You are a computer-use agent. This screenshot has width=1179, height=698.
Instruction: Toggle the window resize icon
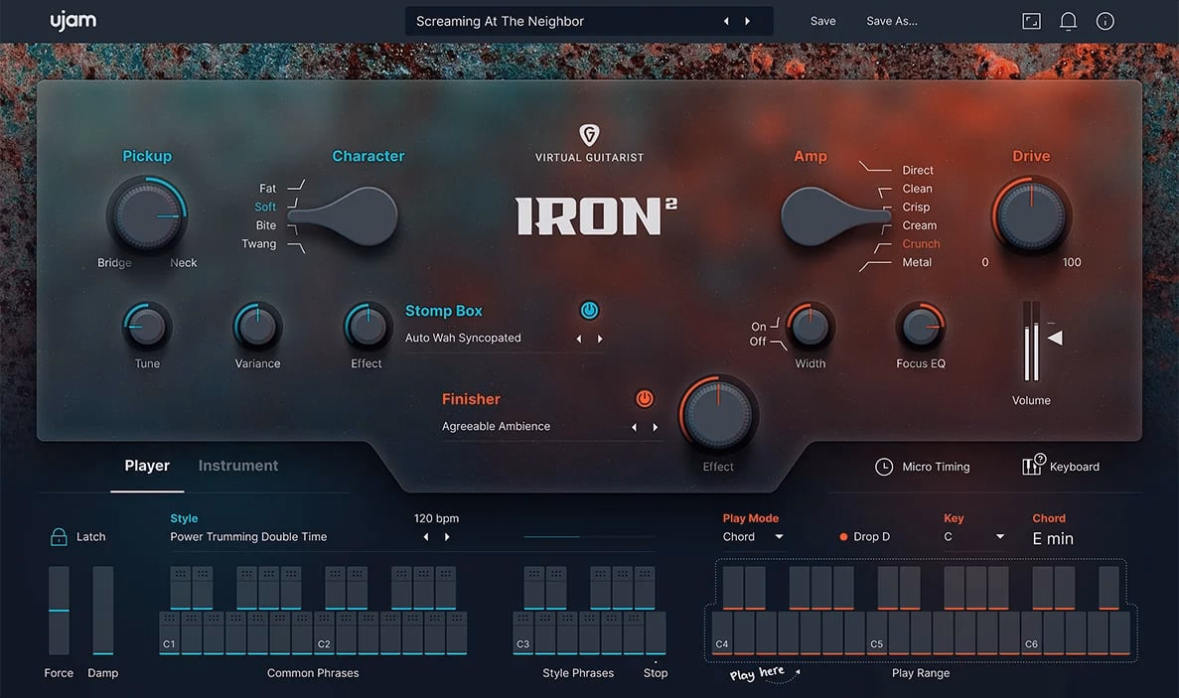(1032, 21)
